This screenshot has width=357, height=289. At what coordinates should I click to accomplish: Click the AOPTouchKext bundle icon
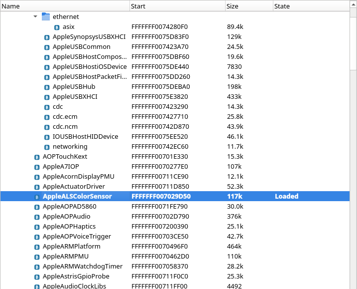[x=37, y=157]
